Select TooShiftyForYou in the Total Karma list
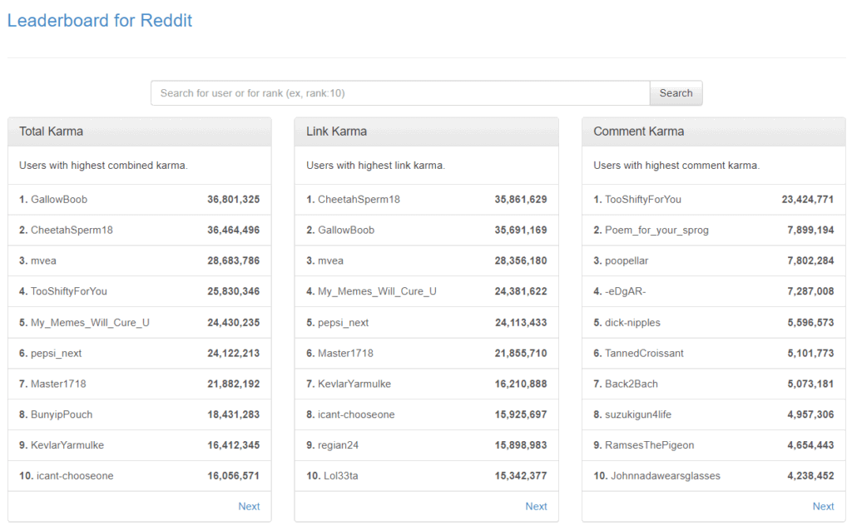This screenshot has width=852, height=531. tap(68, 291)
